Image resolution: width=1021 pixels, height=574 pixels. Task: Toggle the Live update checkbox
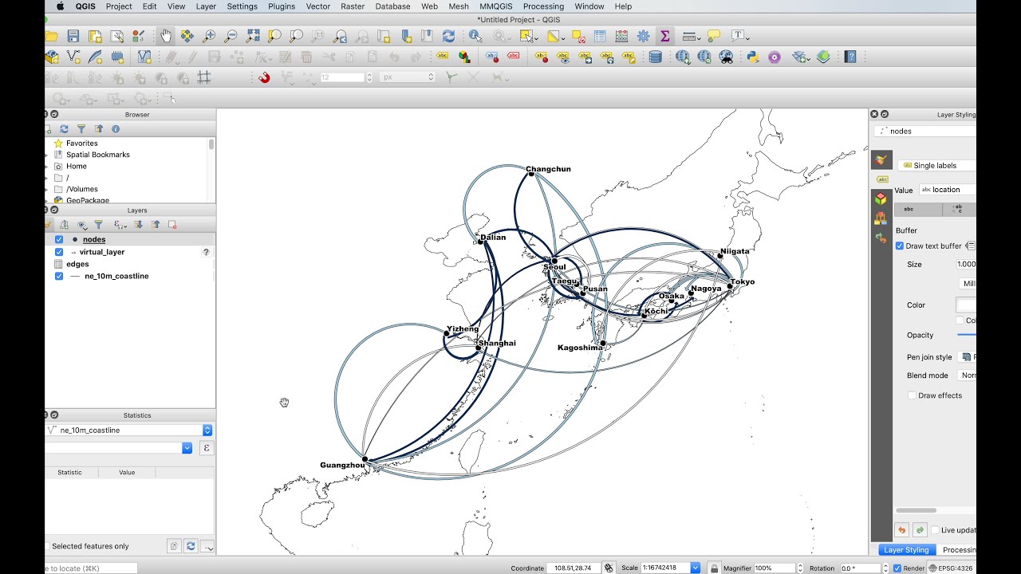pyautogui.click(x=935, y=530)
